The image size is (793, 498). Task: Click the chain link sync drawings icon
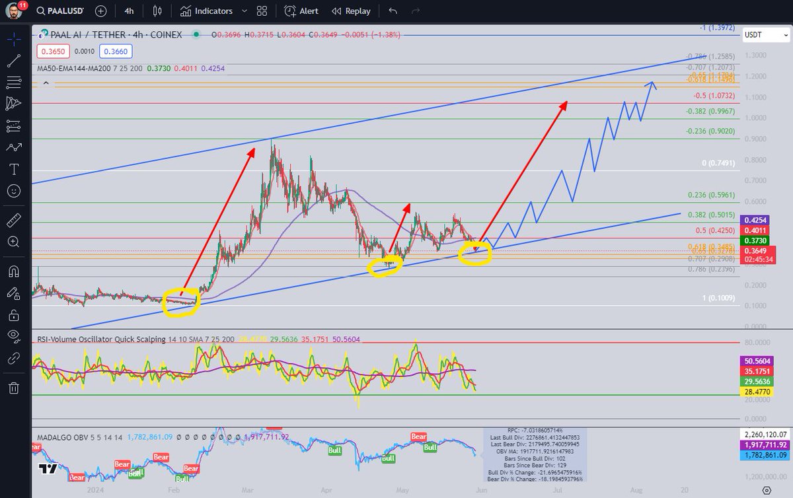(13, 358)
